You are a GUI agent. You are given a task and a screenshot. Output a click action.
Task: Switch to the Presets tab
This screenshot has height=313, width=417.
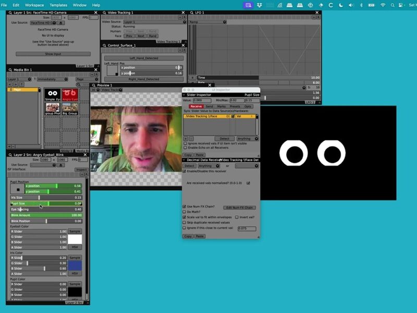coord(235,106)
